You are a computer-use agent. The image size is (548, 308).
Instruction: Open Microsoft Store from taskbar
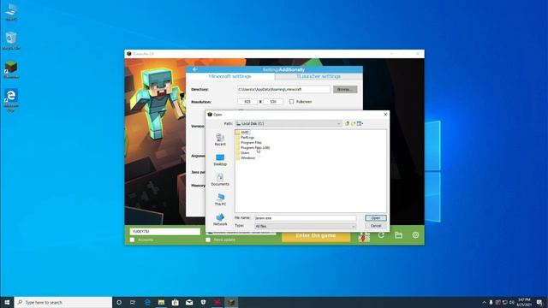175,302
